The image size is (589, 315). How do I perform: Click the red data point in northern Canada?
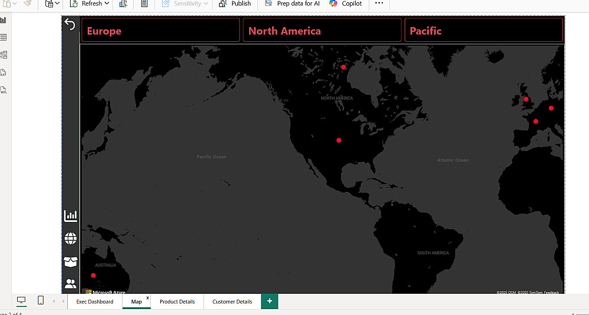pyautogui.click(x=343, y=67)
